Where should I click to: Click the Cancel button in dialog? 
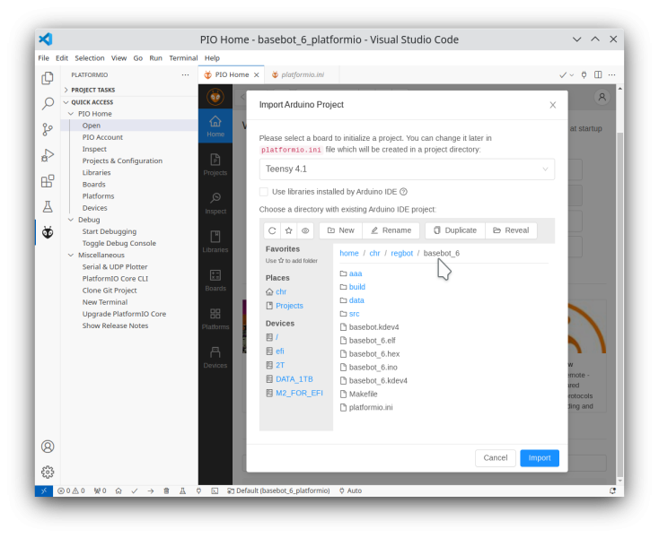[495, 457]
